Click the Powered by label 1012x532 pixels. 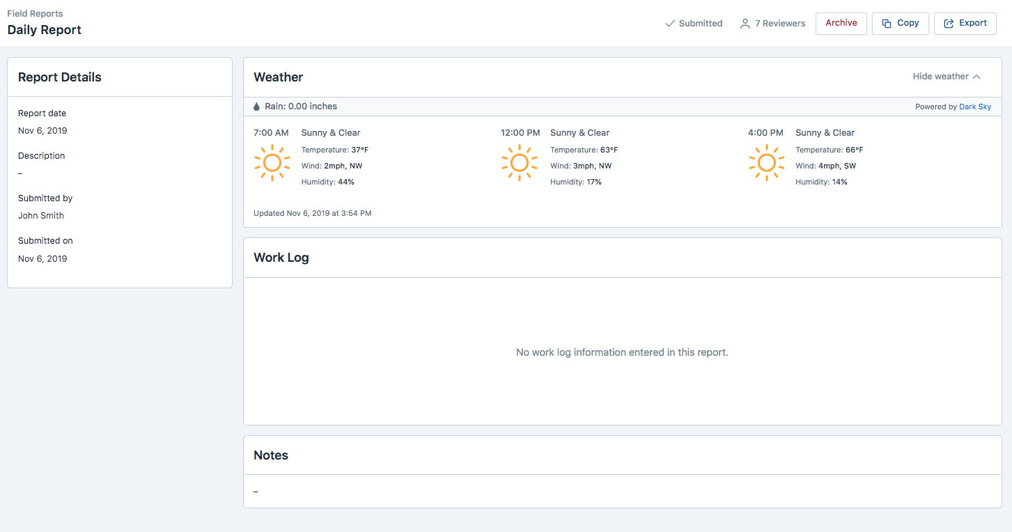point(936,107)
